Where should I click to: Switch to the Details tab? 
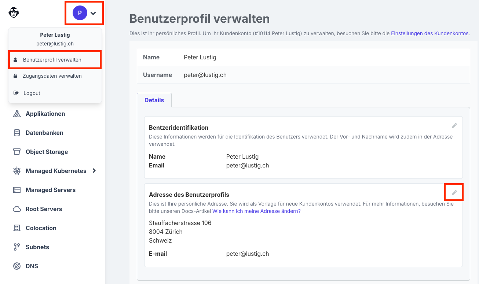coord(154,100)
